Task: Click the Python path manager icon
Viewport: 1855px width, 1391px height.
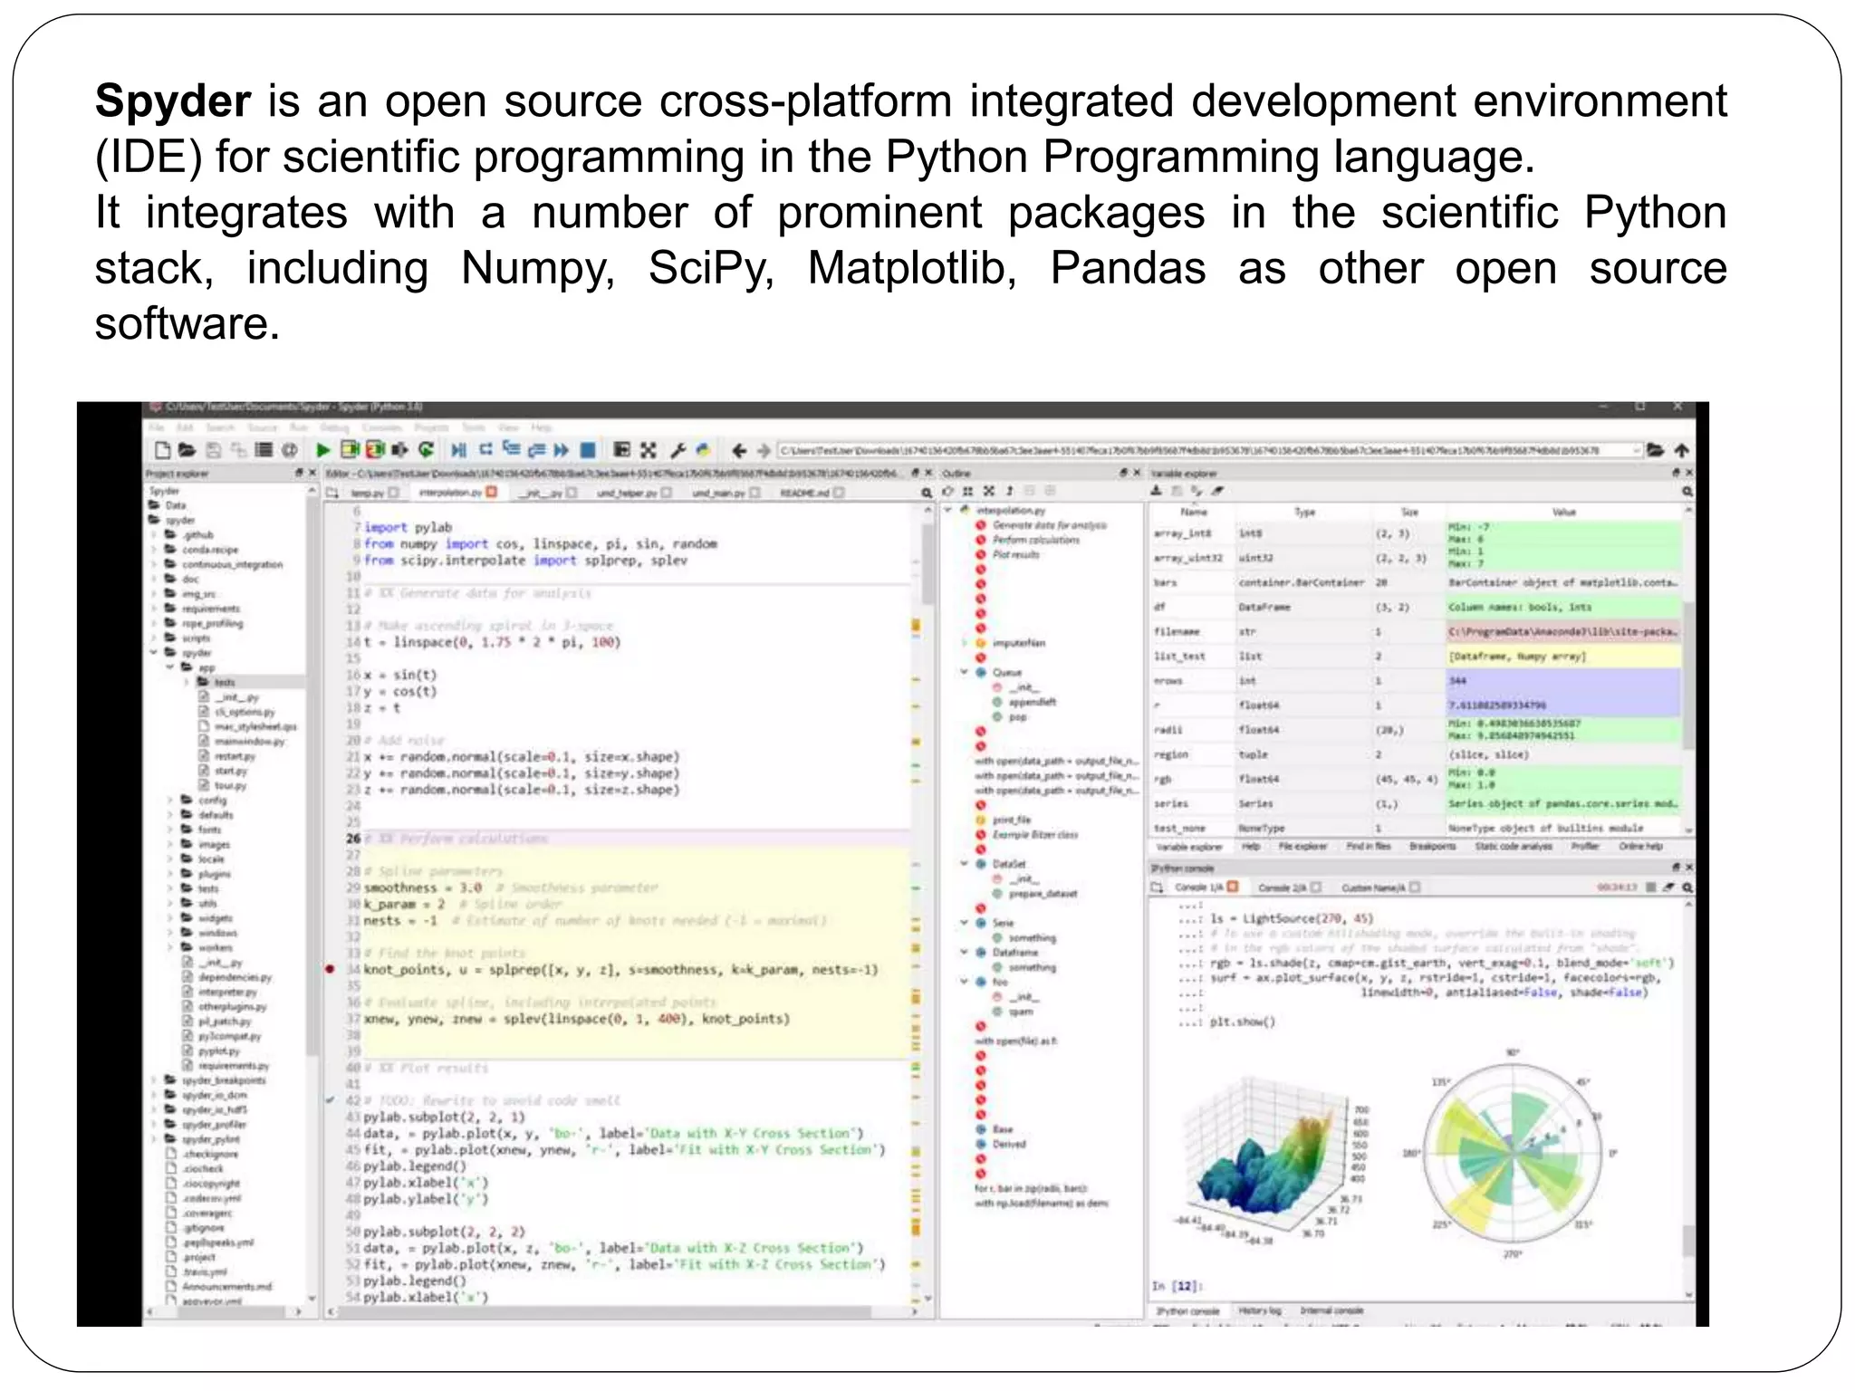Action: click(x=703, y=449)
